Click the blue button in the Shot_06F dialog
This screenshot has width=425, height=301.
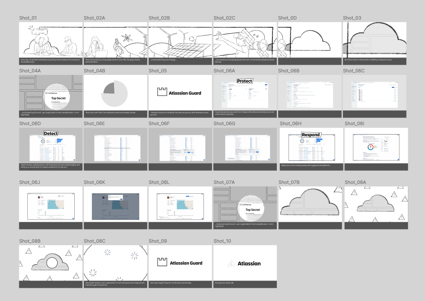tap(189, 152)
